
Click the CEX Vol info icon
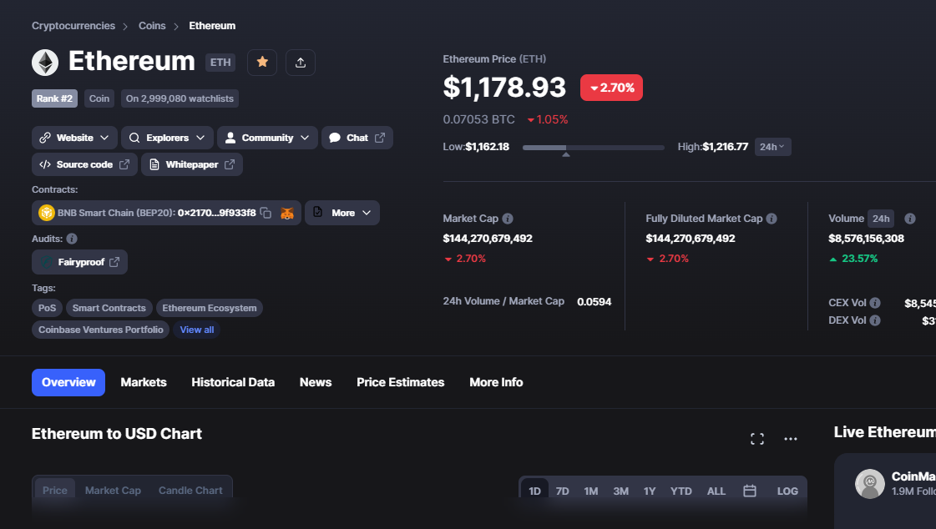coord(874,302)
